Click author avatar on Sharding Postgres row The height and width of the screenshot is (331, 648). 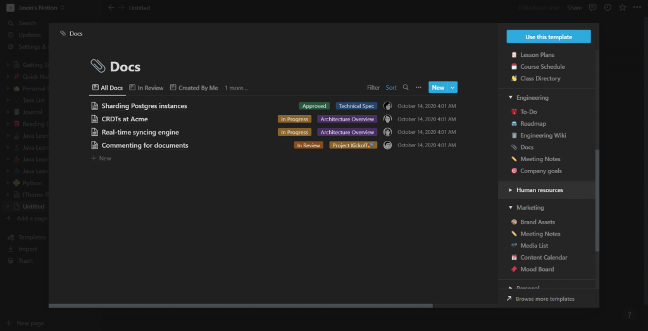[387, 106]
